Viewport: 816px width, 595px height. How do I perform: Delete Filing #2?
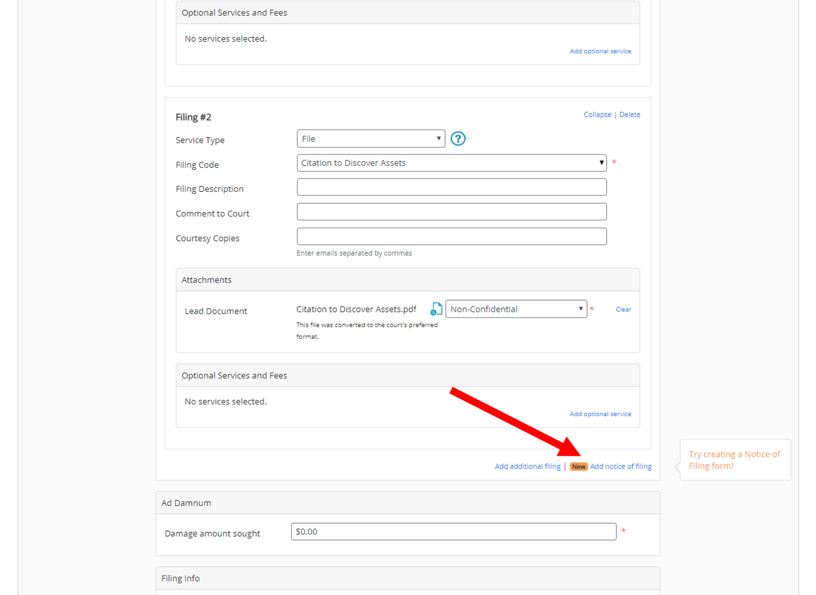[x=629, y=114]
